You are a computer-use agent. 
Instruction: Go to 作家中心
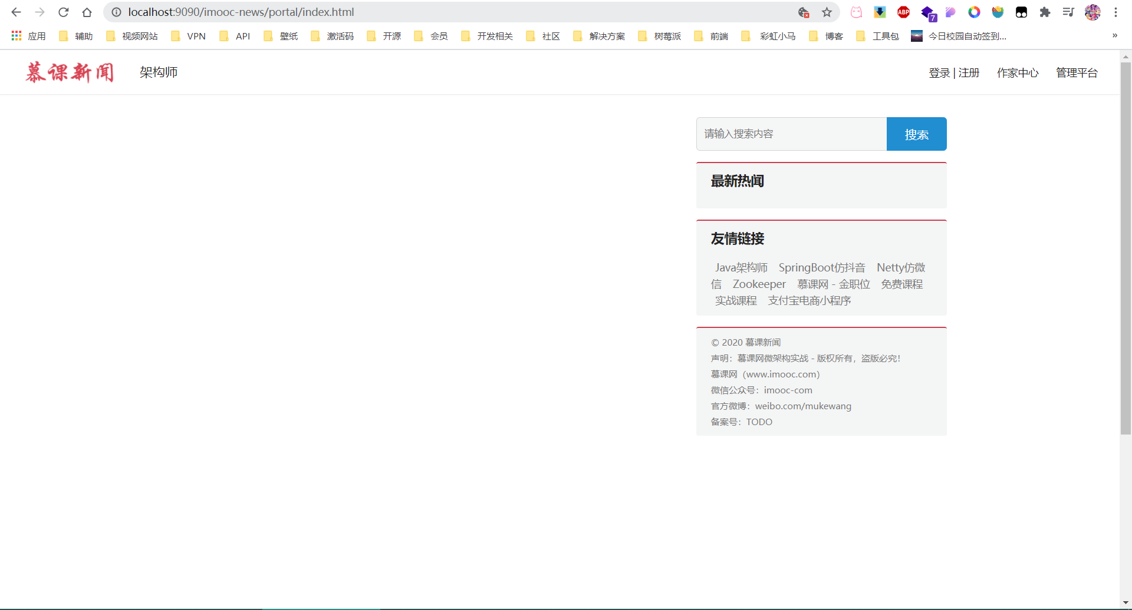(x=1018, y=73)
